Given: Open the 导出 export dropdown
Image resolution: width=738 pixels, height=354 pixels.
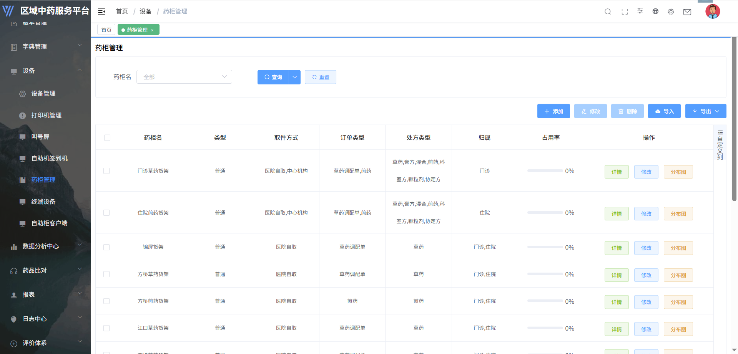Looking at the screenshot, I should click(x=706, y=111).
